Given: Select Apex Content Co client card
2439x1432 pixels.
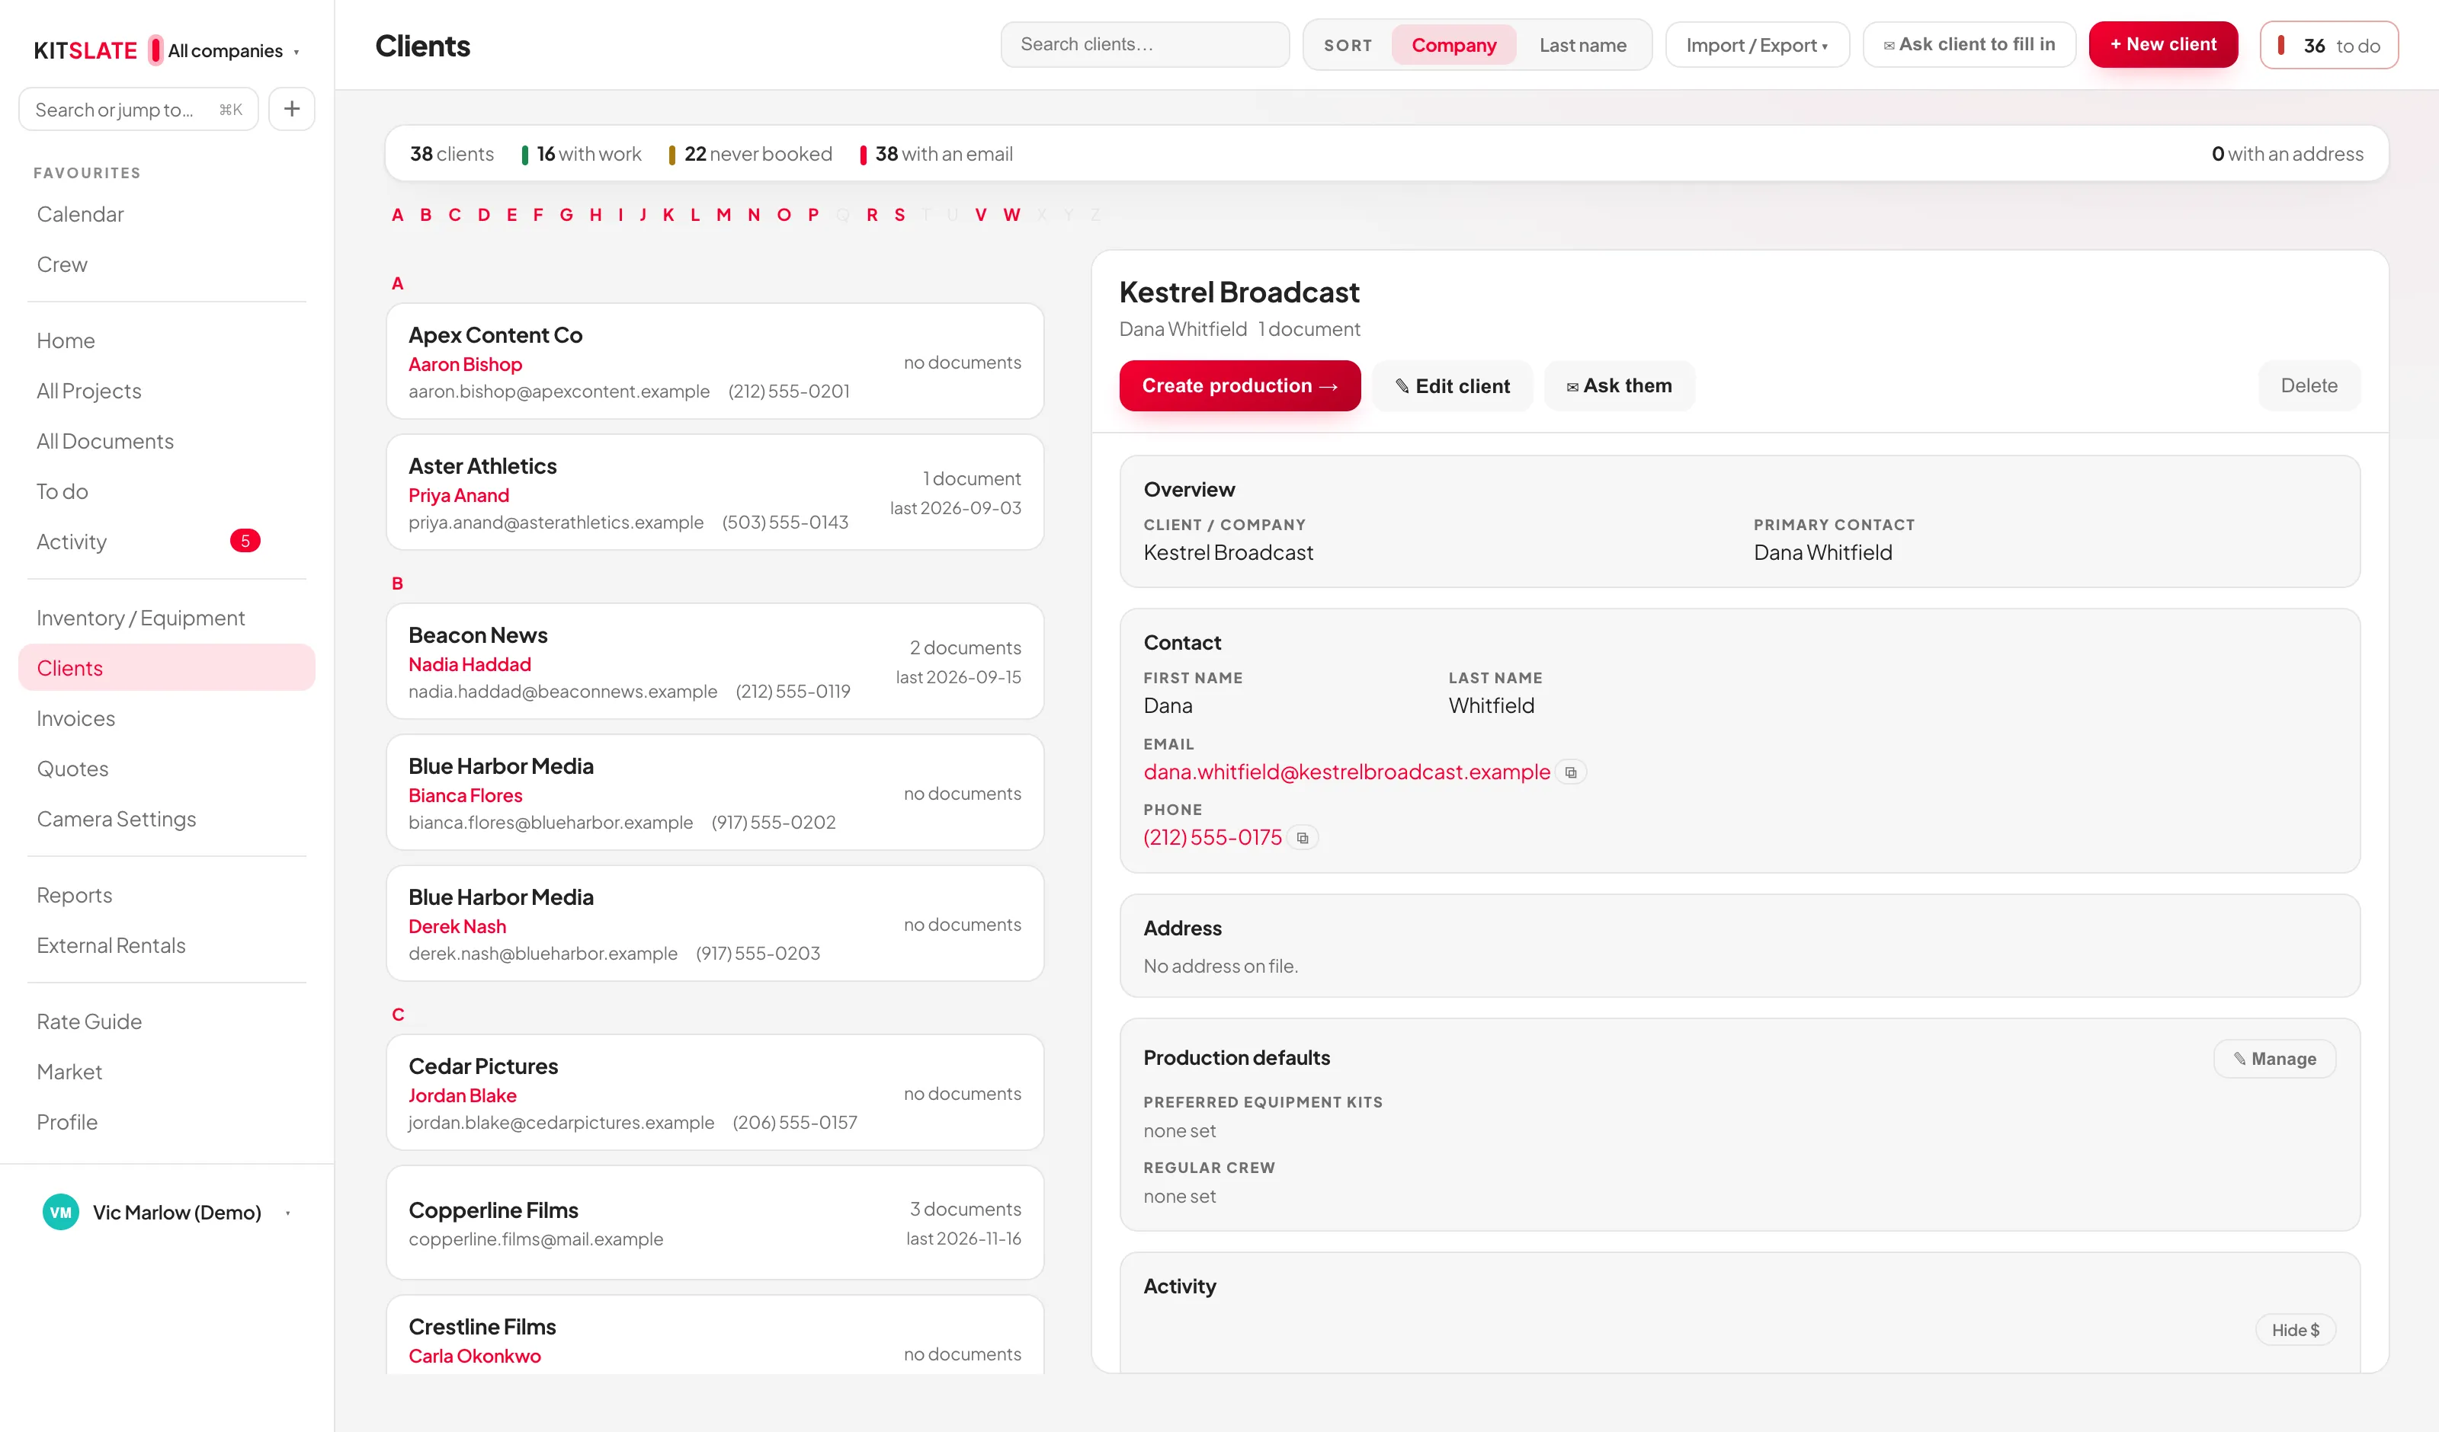Looking at the screenshot, I should [x=715, y=362].
